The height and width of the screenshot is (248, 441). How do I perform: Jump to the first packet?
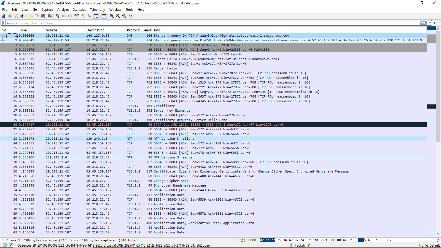[83, 16]
